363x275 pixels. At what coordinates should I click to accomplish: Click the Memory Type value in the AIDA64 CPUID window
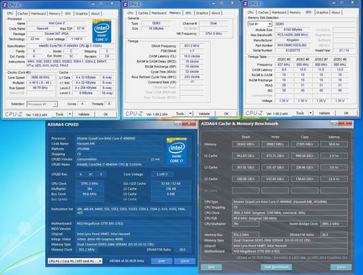tap(133, 244)
